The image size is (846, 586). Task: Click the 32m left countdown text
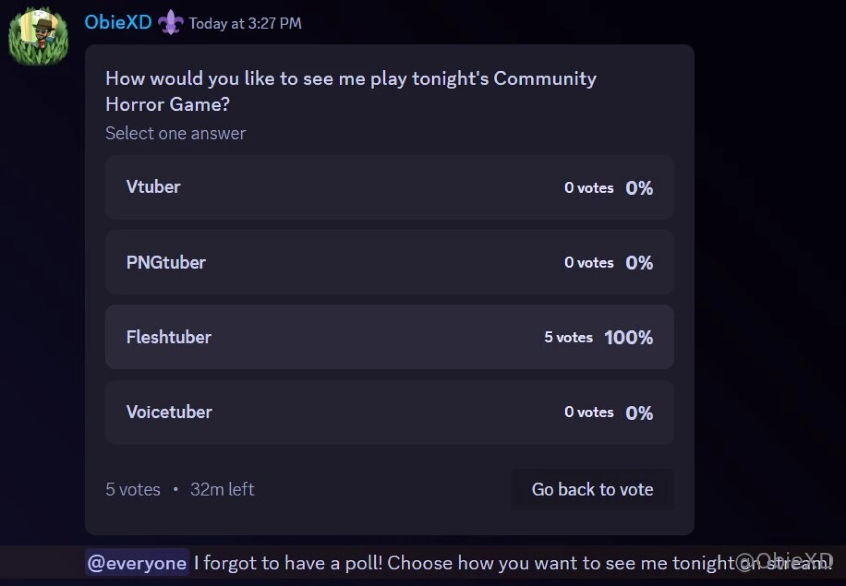coord(222,489)
